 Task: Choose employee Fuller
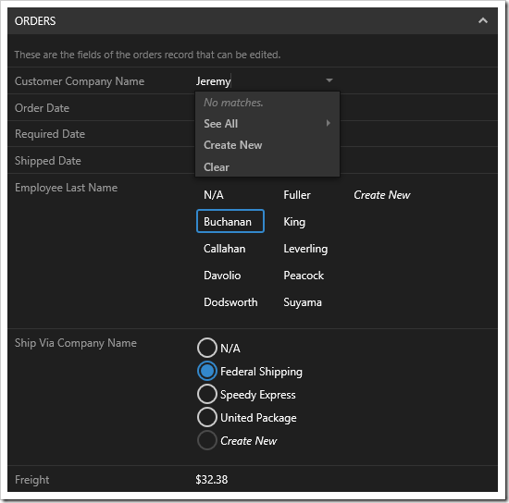[x=297, y=195]
